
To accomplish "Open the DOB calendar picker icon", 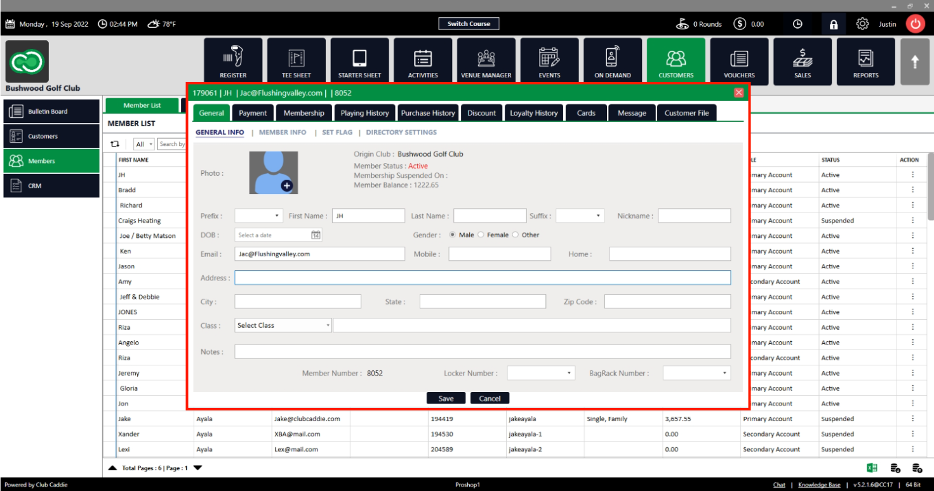I will (x=316, y=235).
